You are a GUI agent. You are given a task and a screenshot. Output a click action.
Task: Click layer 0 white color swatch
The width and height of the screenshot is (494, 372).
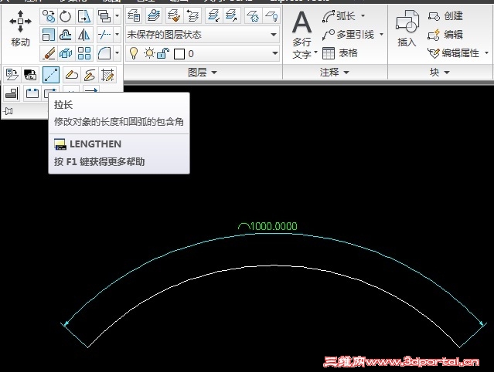pyautogui.click(x=179, y=54)
